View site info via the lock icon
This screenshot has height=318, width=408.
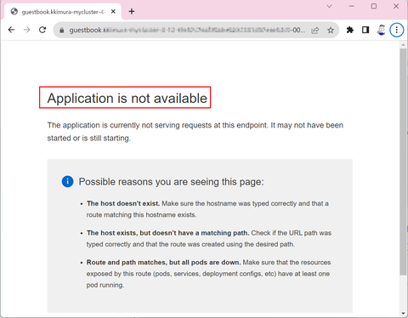point(61,30)
